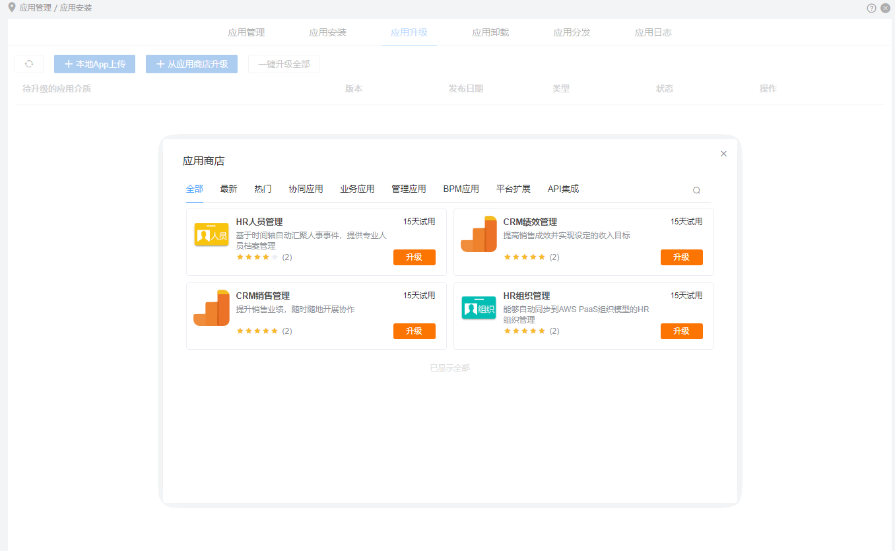Go to the 应用安装 top tab
Screen dimensions: 895x551
click(x=328, y=32)
